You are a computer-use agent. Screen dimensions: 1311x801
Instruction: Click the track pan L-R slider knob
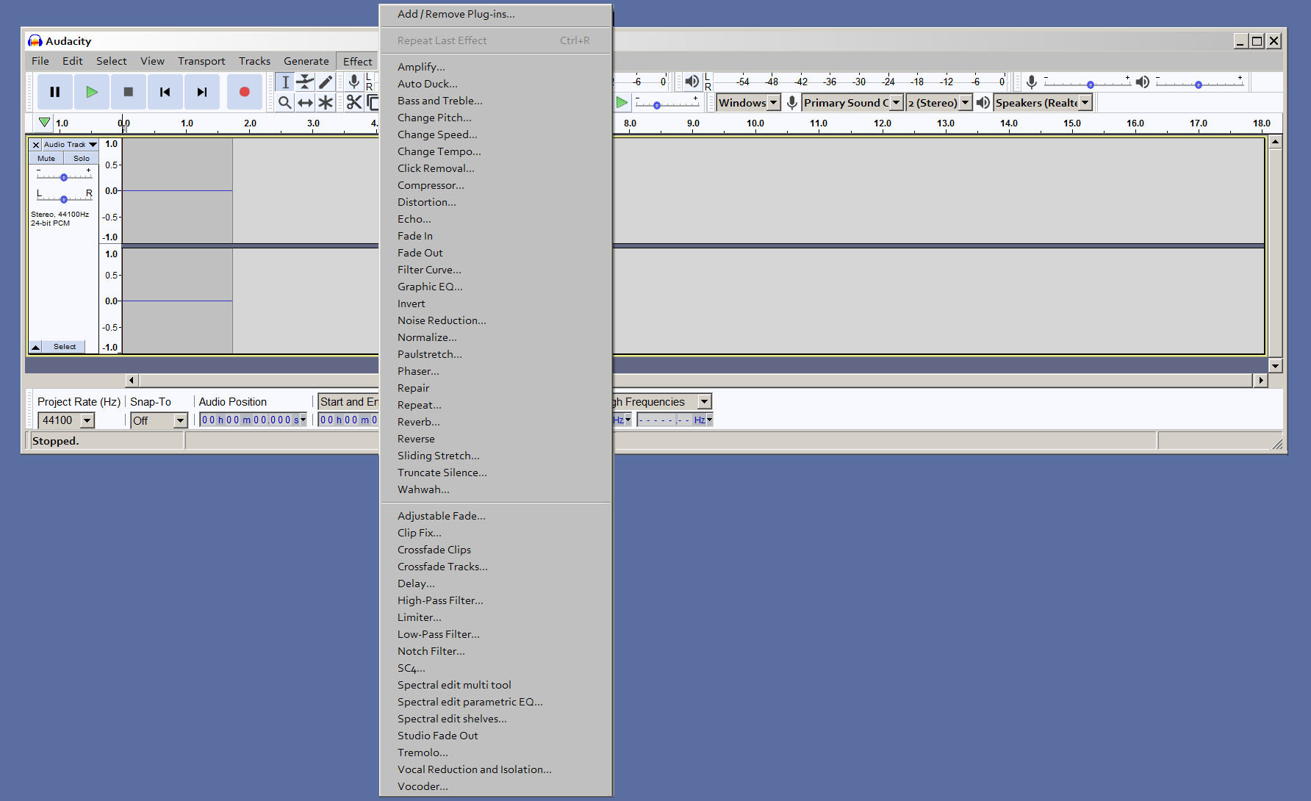tap(64, 199)
